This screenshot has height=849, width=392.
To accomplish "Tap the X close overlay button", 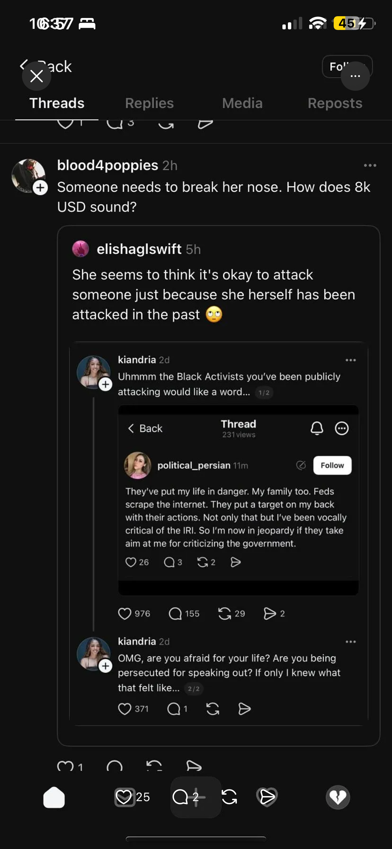I will point(37,76).
